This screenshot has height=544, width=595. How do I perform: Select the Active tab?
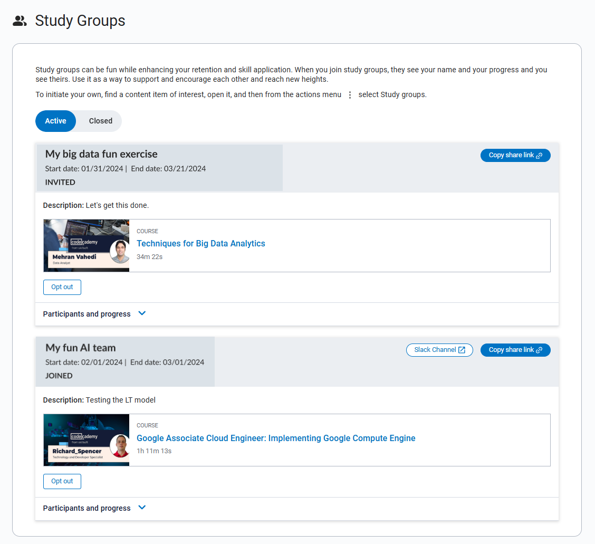point(55,121)
